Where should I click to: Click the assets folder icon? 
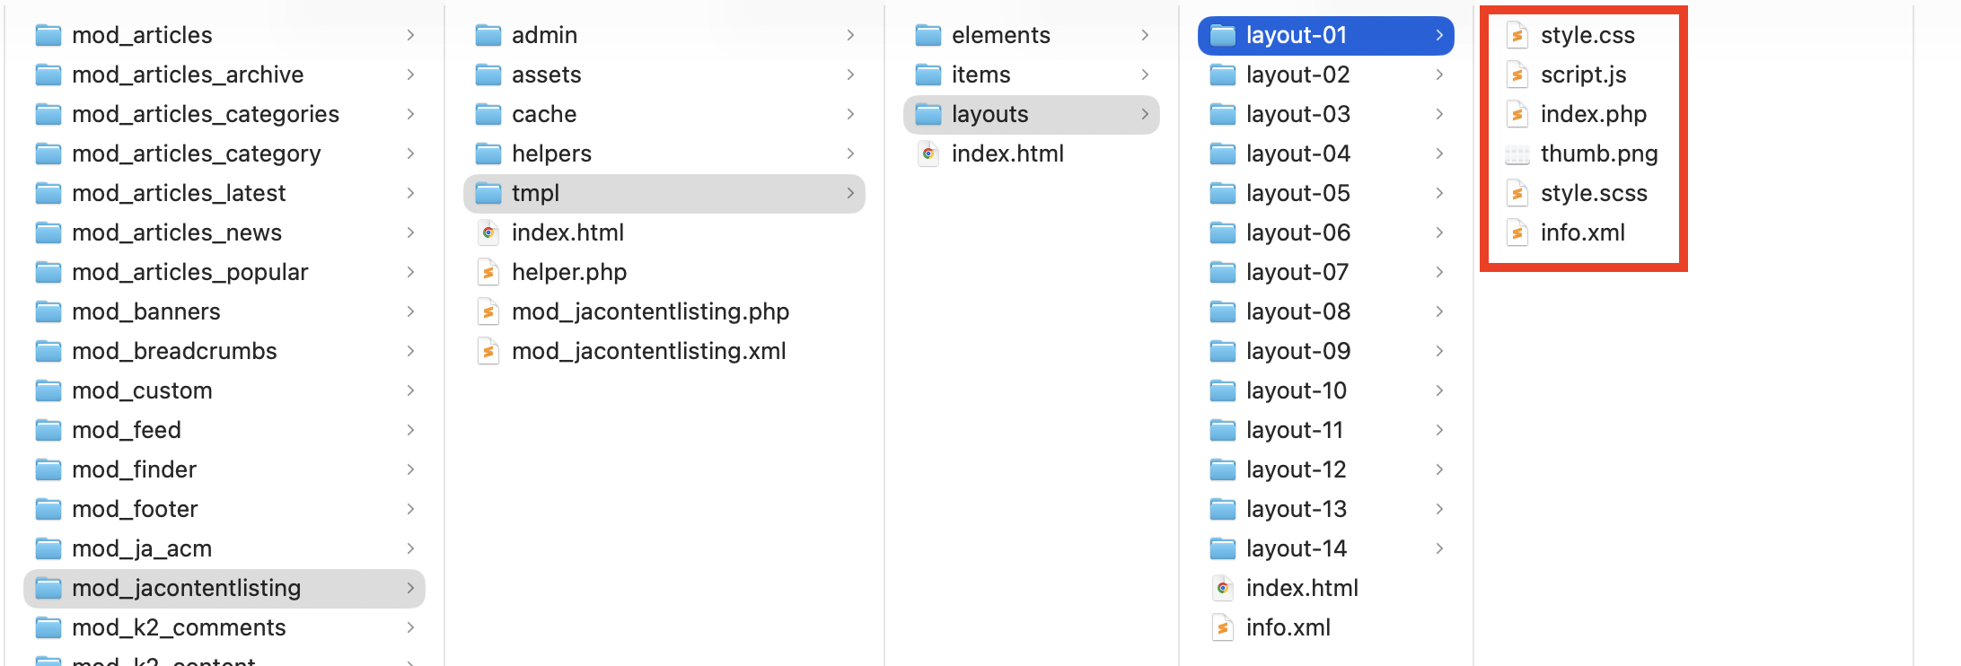click(488, 74)
